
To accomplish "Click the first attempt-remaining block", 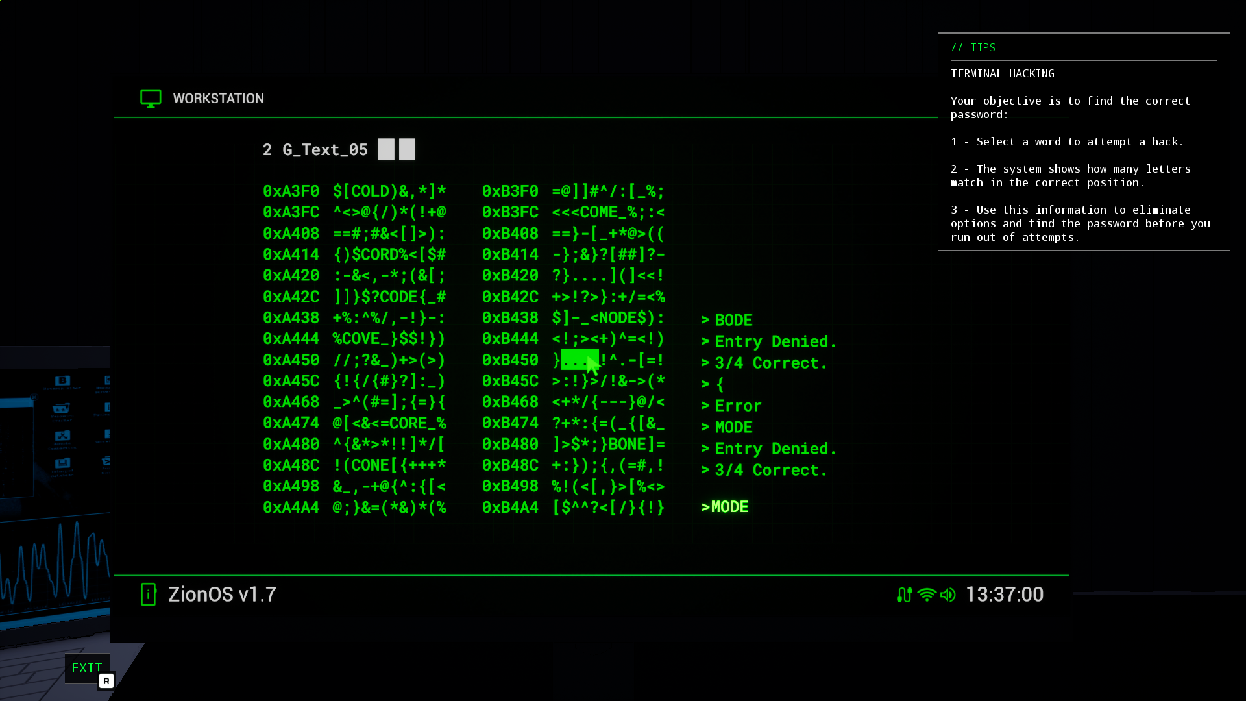I will click(x=386, y=149).
